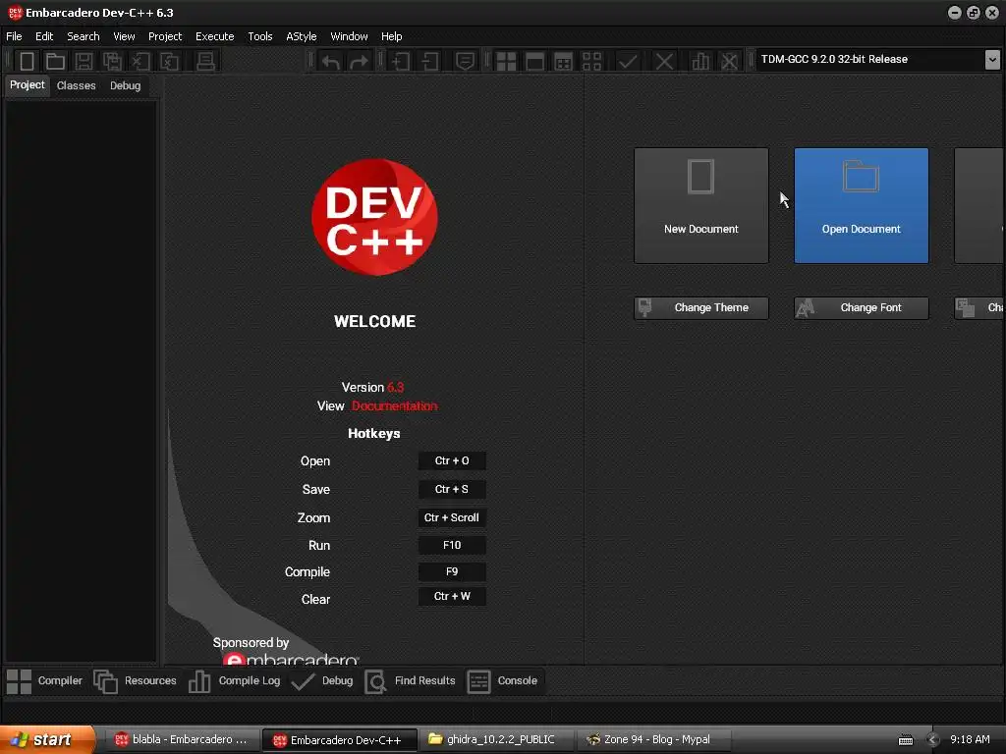This screenshot has height=754, width=1006.
Task: Click the Undo arrow icon
Action: tap(330, 62)
